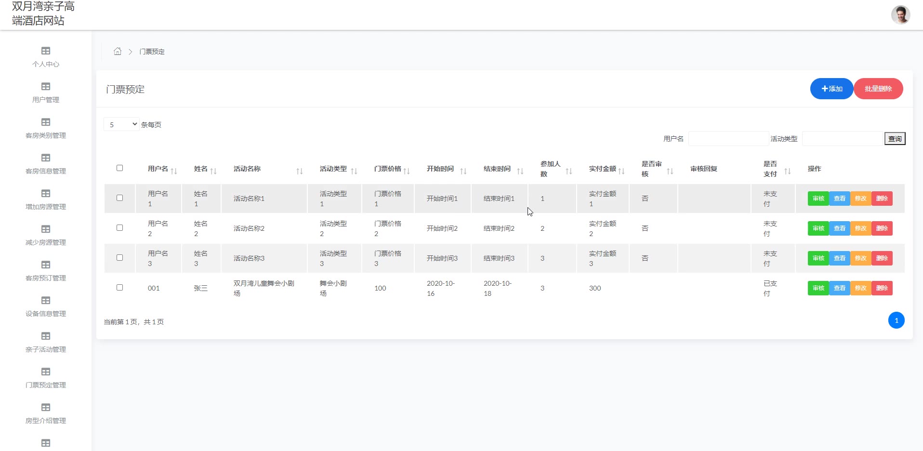
Task: Sort table by 用户名 column arrows
Action: pyautogui.click(x=174, y=171)
